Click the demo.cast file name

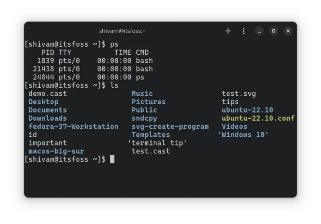[48, 94]
